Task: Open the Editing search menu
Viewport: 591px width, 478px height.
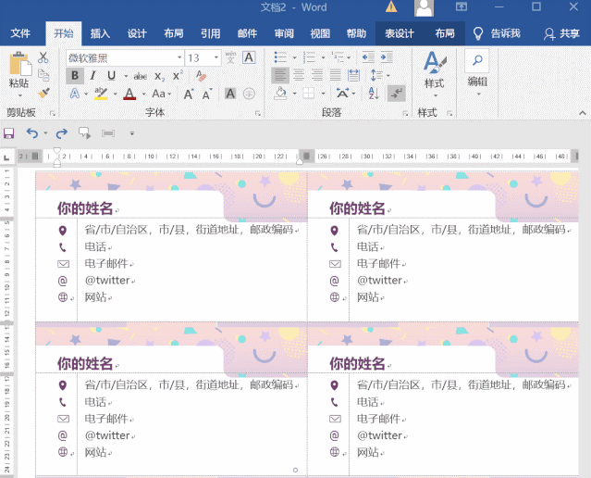Action: click(x=477, y=72)
